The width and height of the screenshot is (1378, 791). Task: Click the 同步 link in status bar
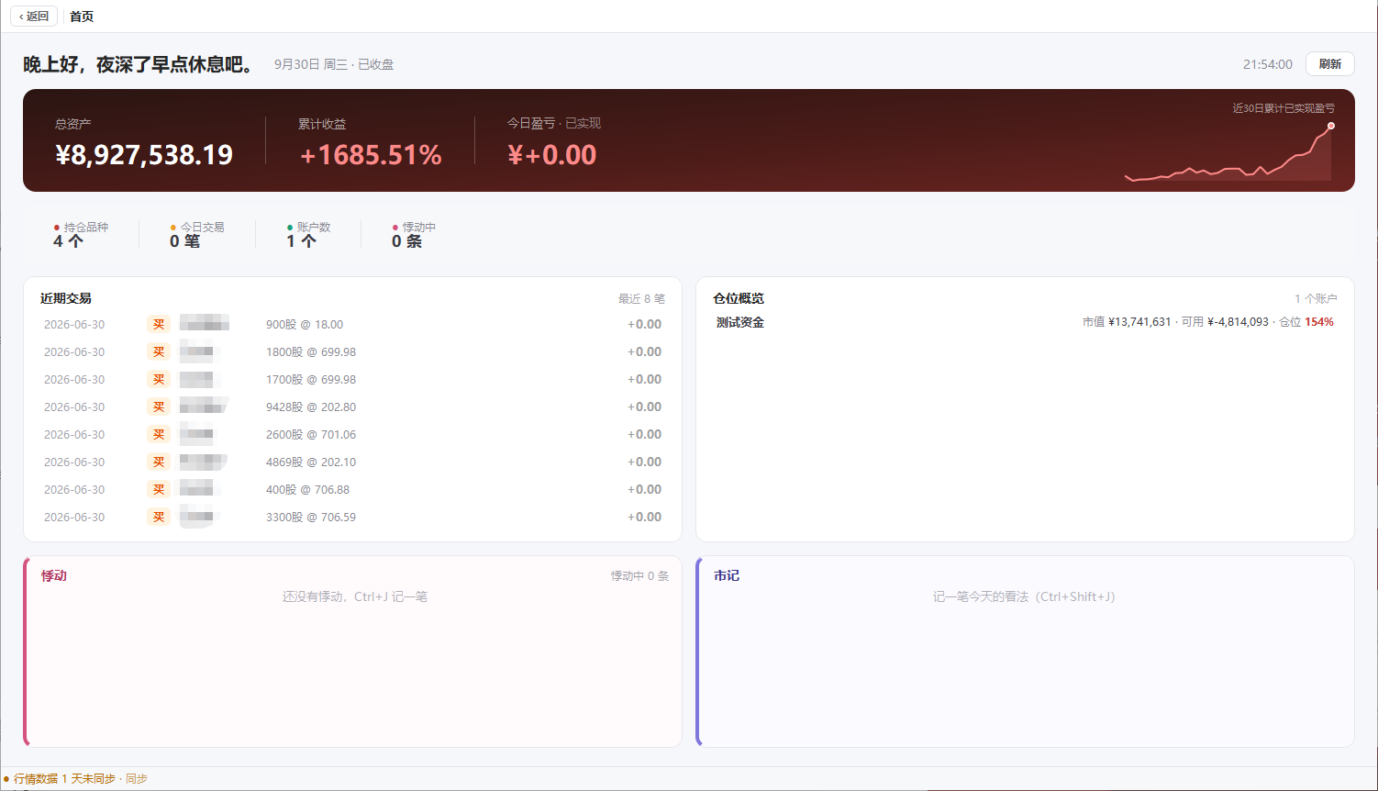point(137,779)
